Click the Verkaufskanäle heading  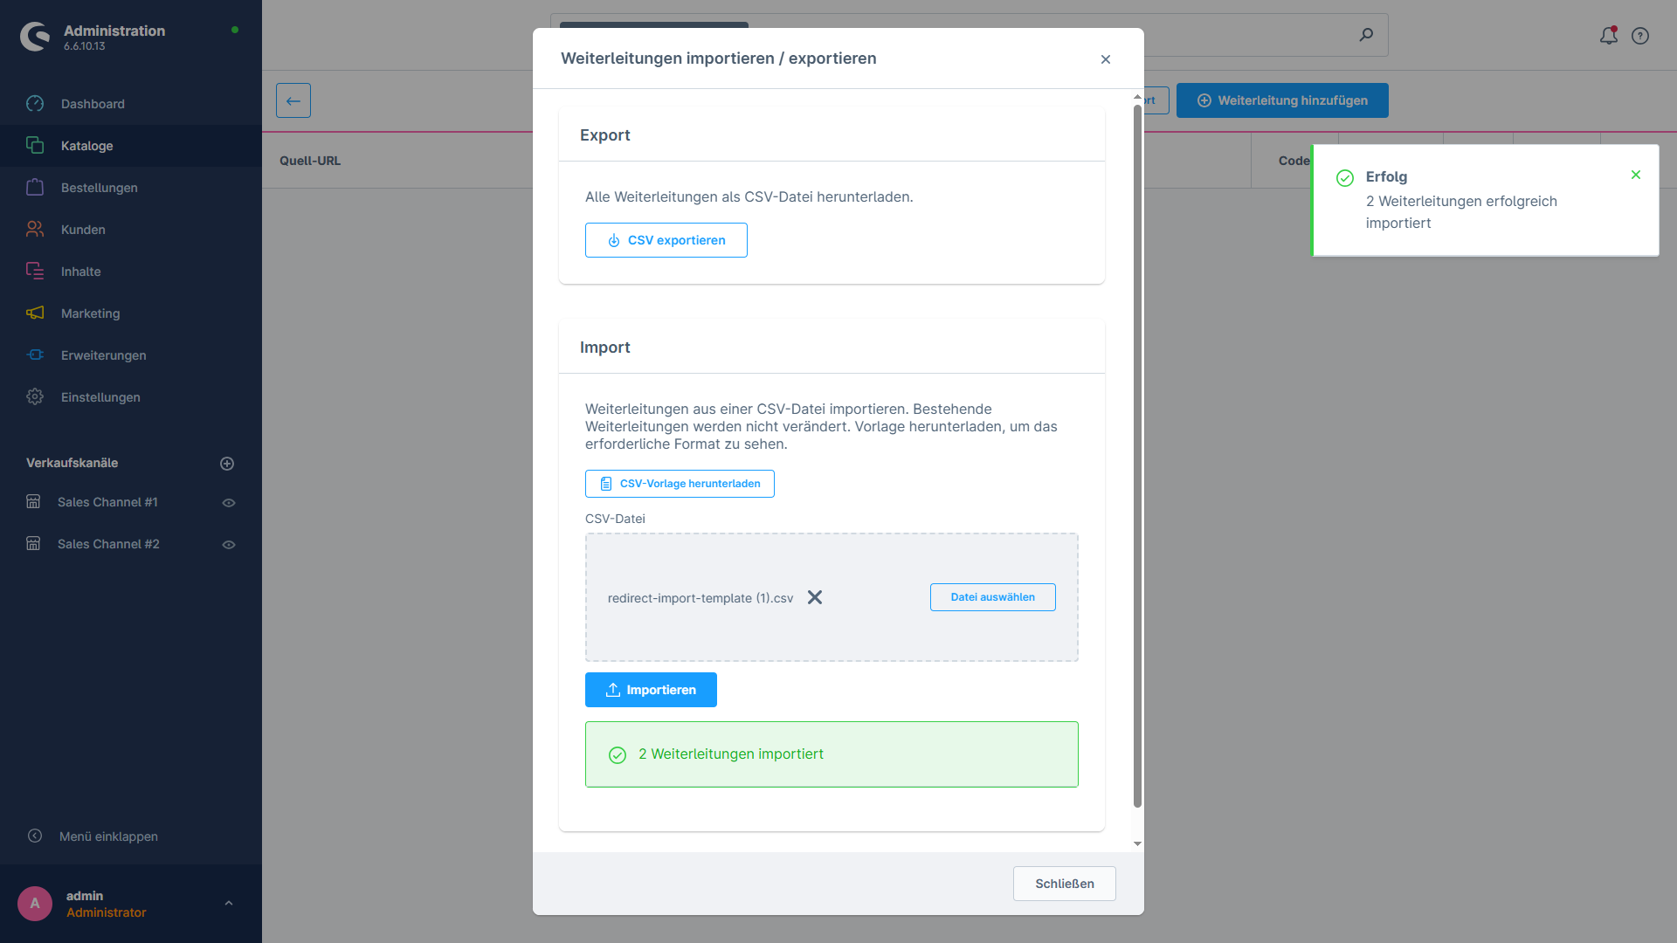(72, 463)
